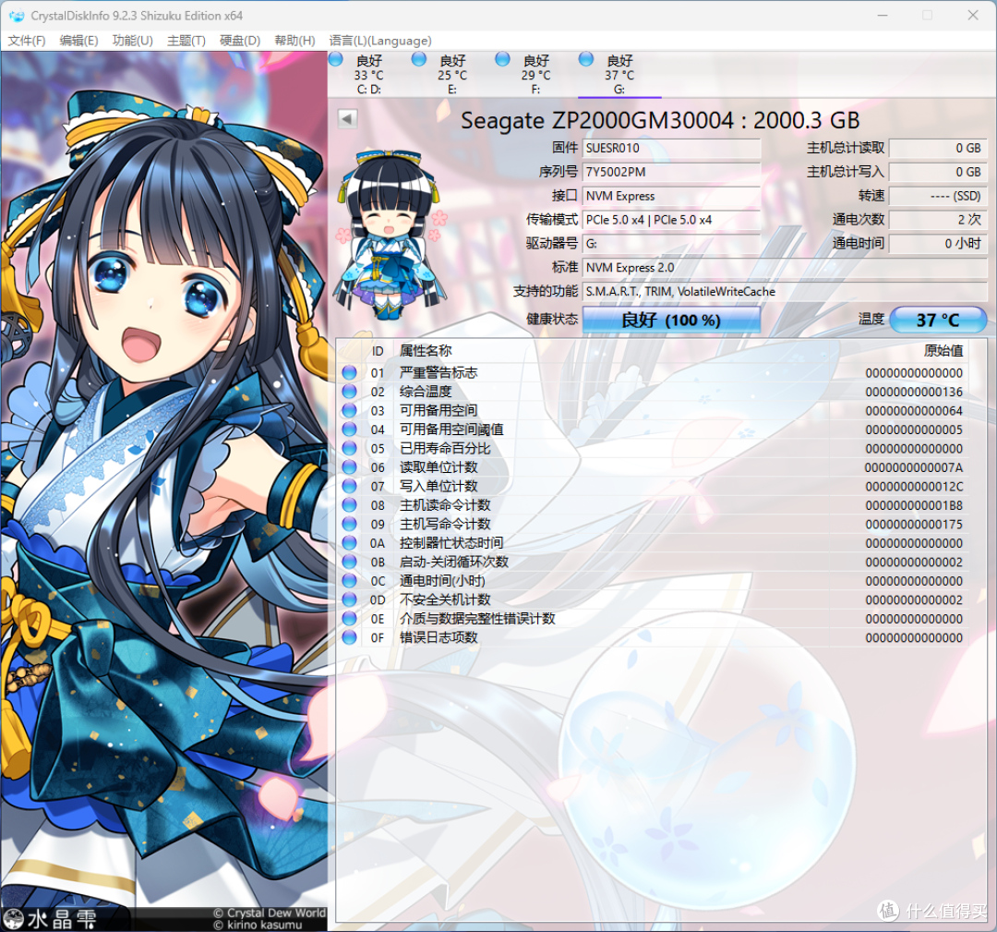997x932 pixels.
Task: Click the interface field NVM Express
Action: click(671, 196)
